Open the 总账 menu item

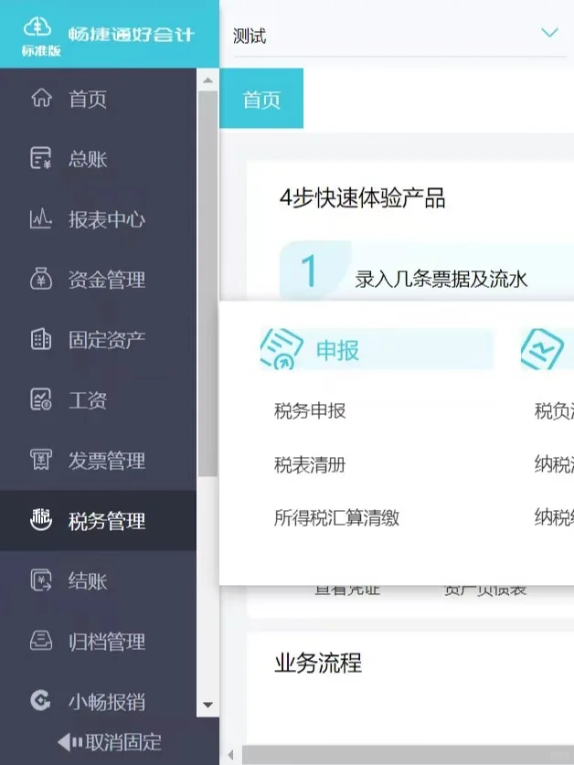coord(98,158)
